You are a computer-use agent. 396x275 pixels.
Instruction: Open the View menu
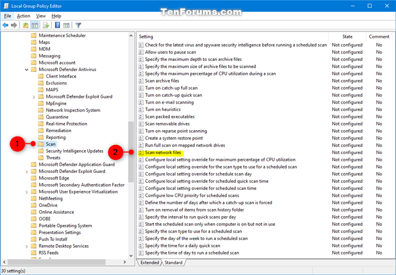point(41,16)
